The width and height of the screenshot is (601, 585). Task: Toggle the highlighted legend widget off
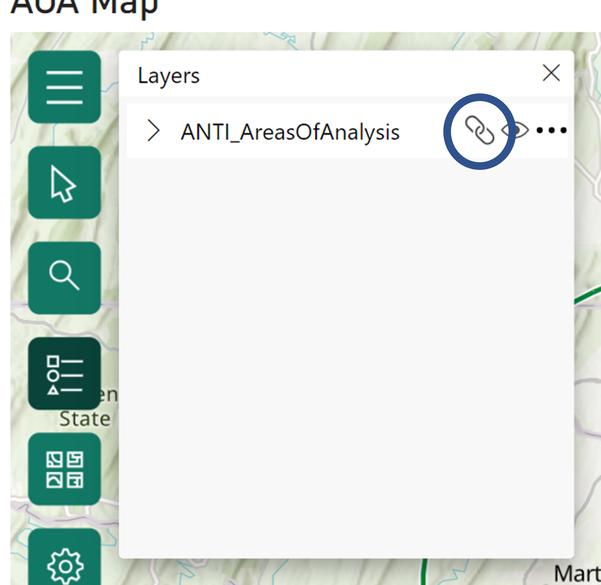click(65, 373)
